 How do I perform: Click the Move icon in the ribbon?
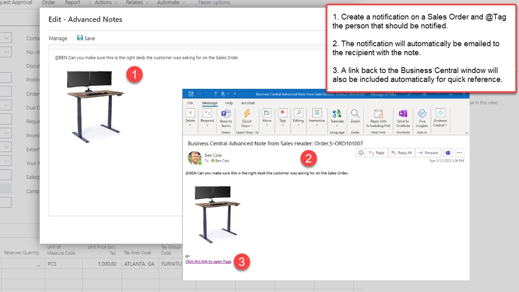[267, 113]
